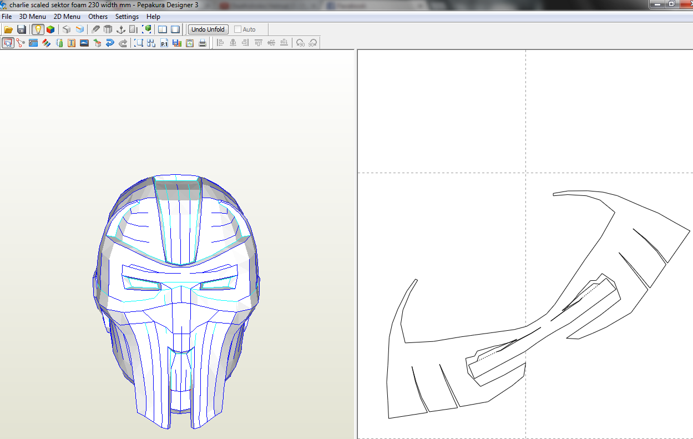Viewport: 693px width, 439px height.
Task: Open the 3D Menu
Action: click(x=33, y=17)
